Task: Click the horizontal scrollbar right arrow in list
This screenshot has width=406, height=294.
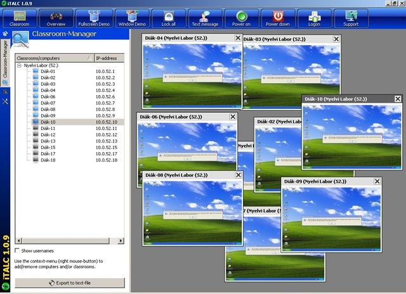Action: (x=121, y=241)
